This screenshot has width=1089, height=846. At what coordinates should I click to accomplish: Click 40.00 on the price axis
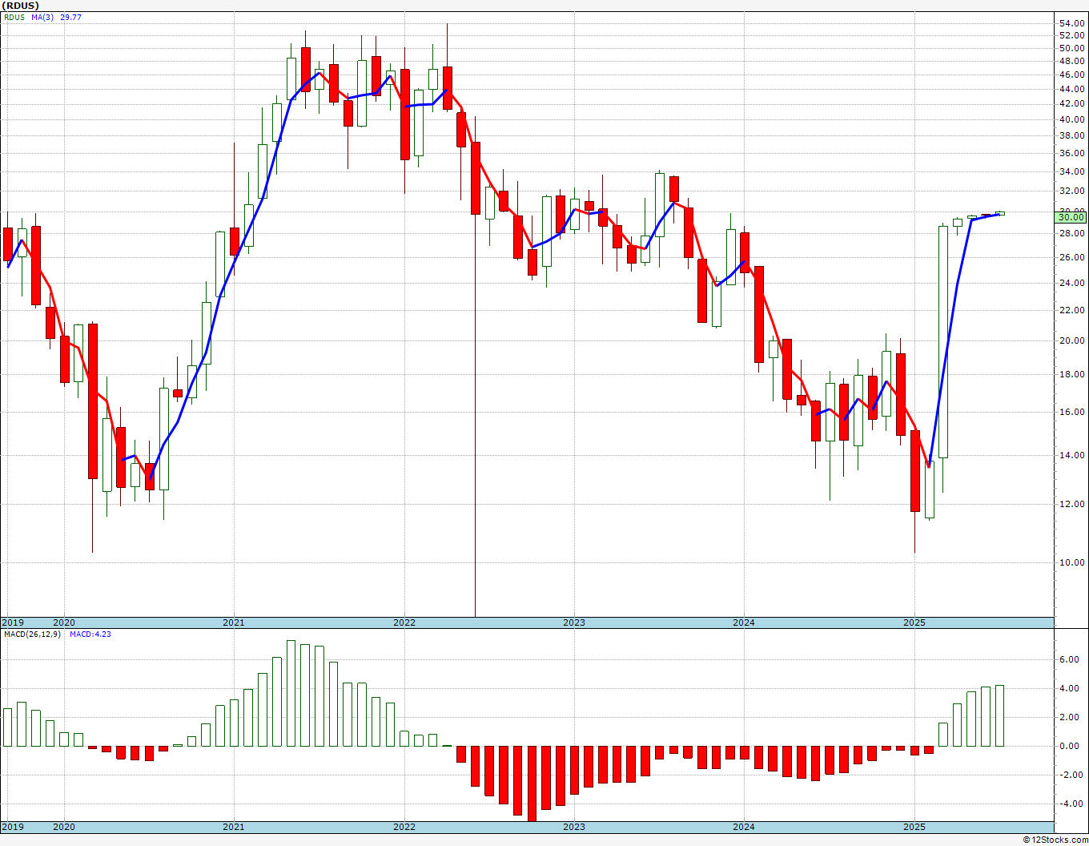[1071, 119]
